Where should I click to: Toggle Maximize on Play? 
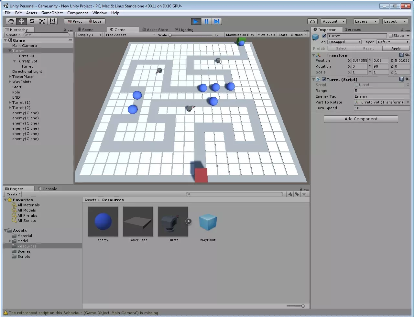tap(240, 35)
